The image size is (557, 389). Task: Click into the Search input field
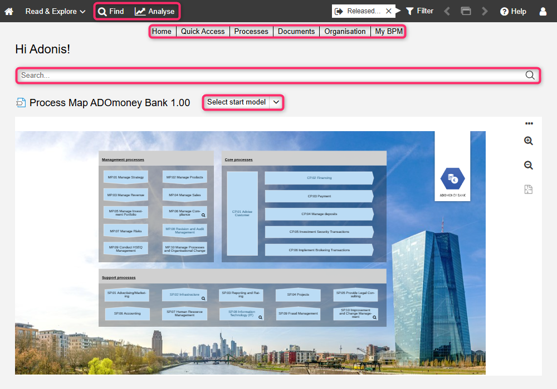267,76
